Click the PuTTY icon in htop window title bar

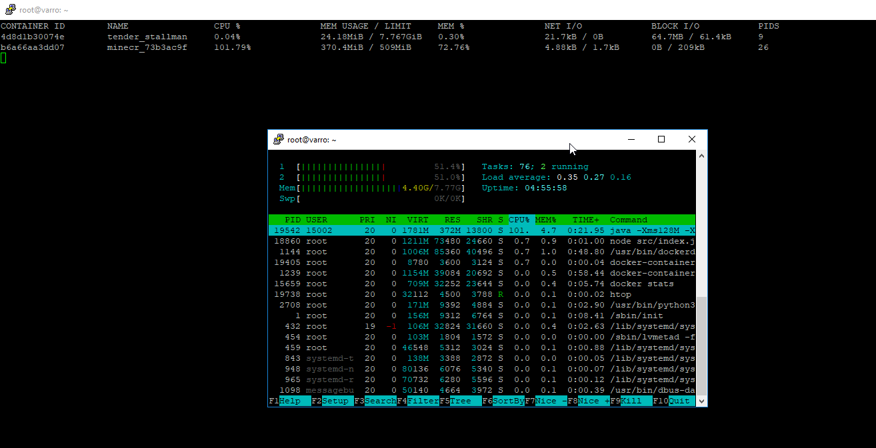click(279, 140)
